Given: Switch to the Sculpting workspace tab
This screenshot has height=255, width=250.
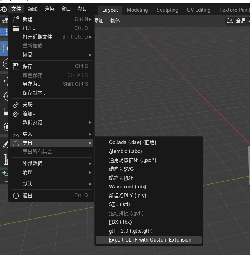Looking at the screenshot, I should [x=167, y=10].
